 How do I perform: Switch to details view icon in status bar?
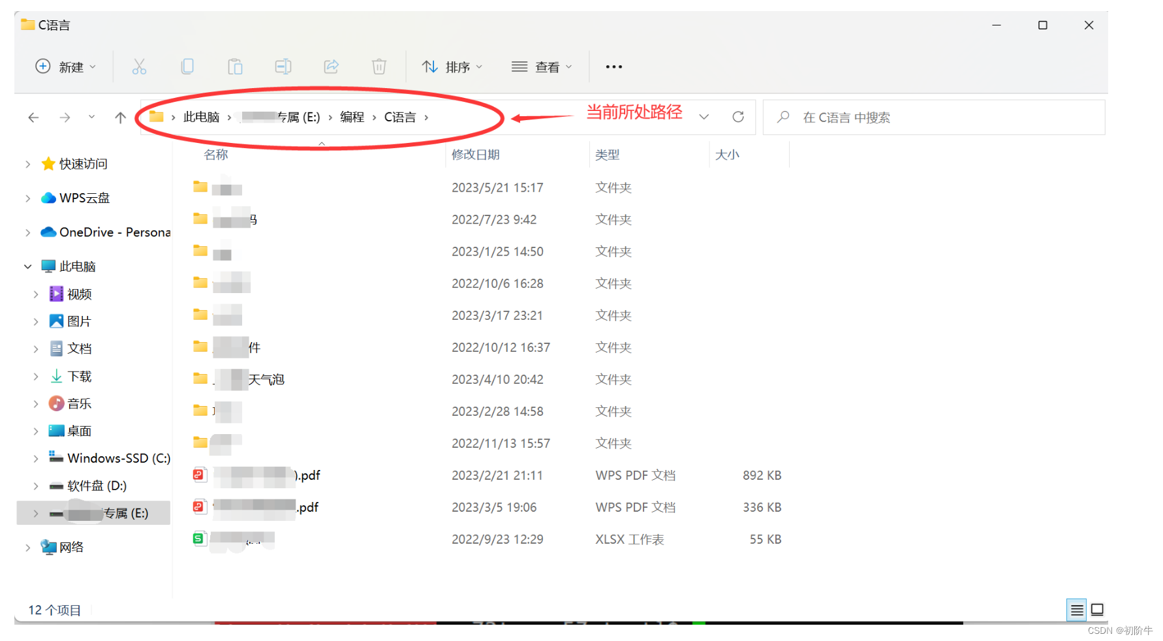pos(1077,610)
